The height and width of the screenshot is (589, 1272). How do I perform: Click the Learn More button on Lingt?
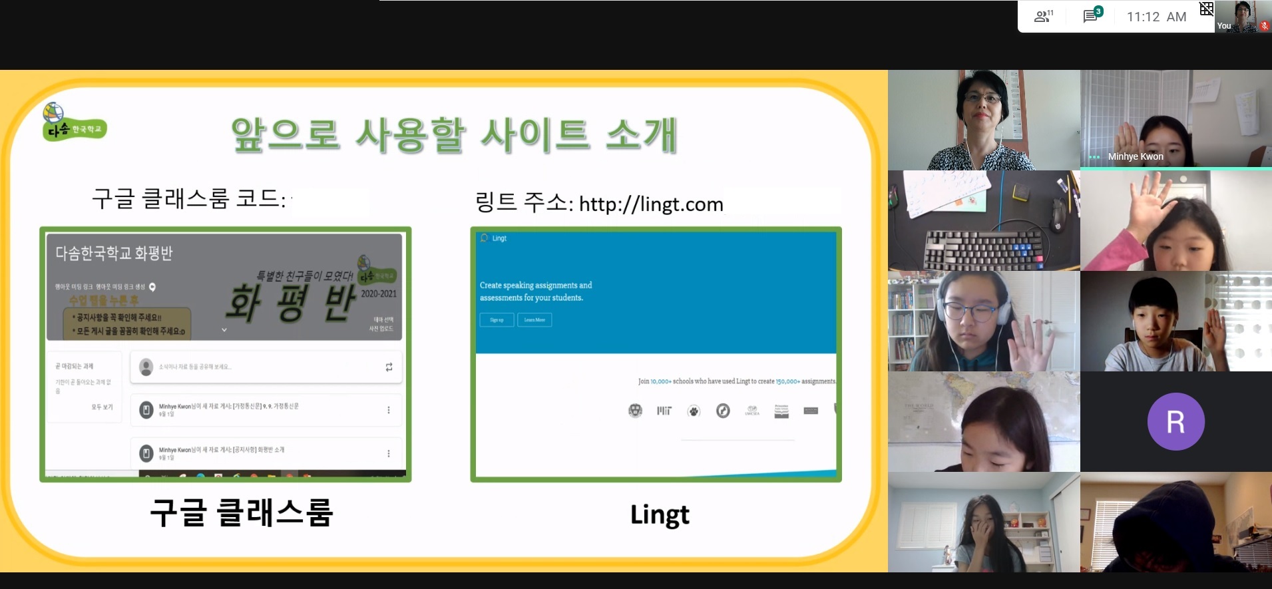[534, 320]
